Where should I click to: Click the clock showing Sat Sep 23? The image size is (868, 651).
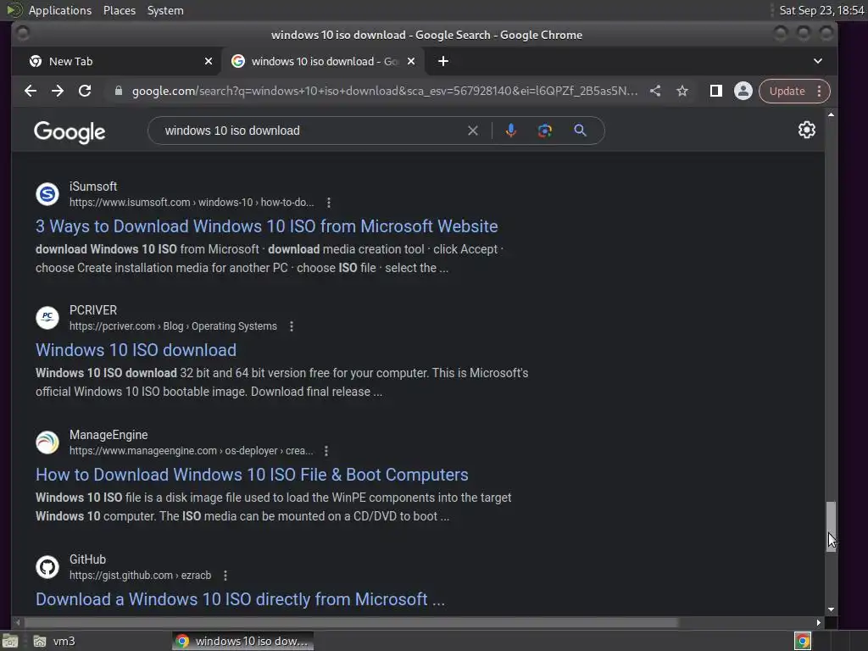pyautogui.click(x=821, y=10)
